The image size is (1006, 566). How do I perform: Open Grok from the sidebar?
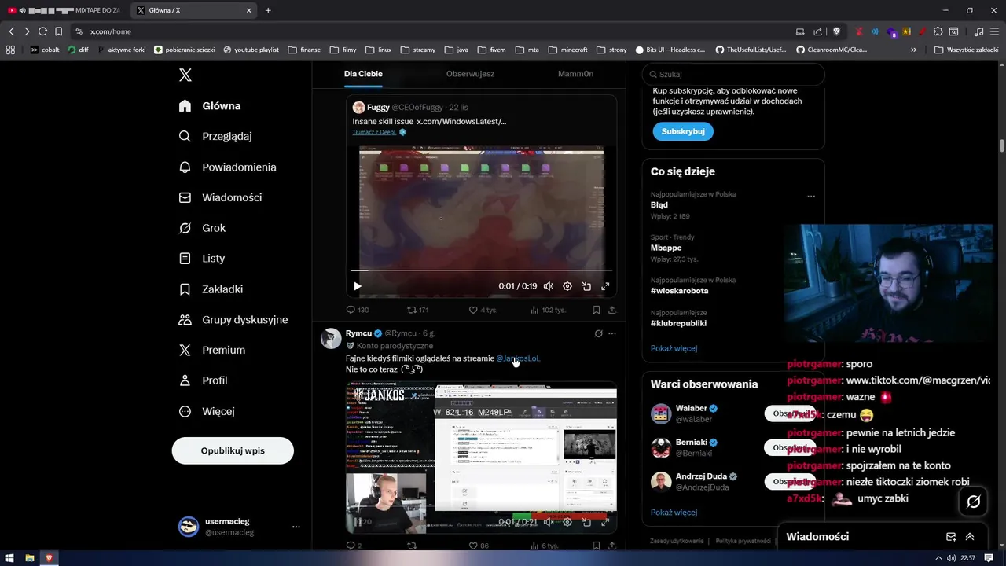[202, 228]
